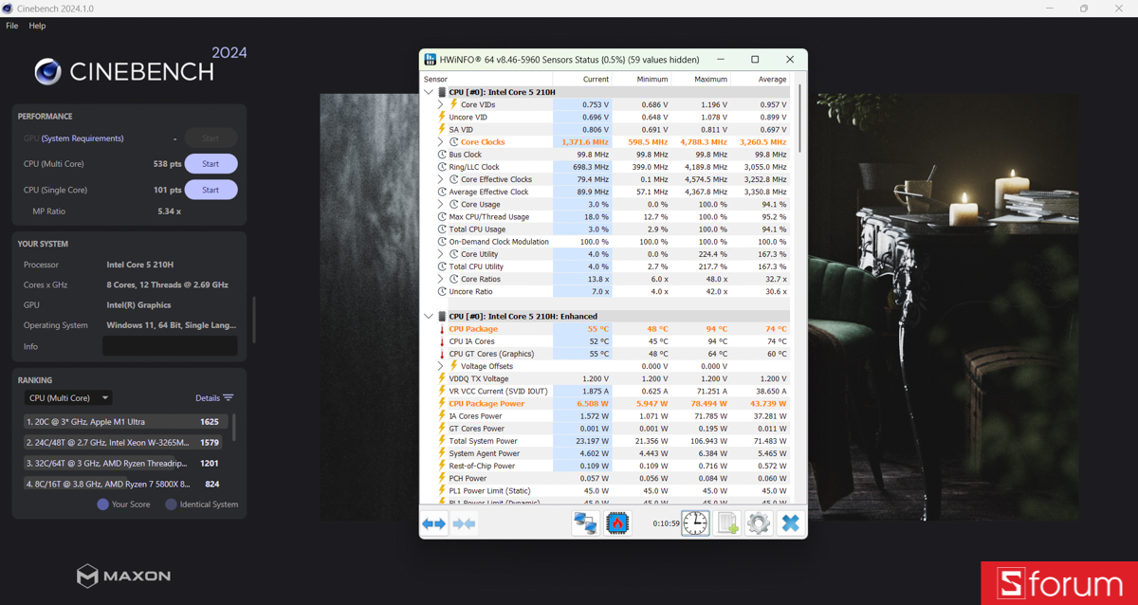The height and width of the screenshot is (605, 1138).
Task: Click the expand-layout double arrow icon in HWiNFO
Action: 434,523
